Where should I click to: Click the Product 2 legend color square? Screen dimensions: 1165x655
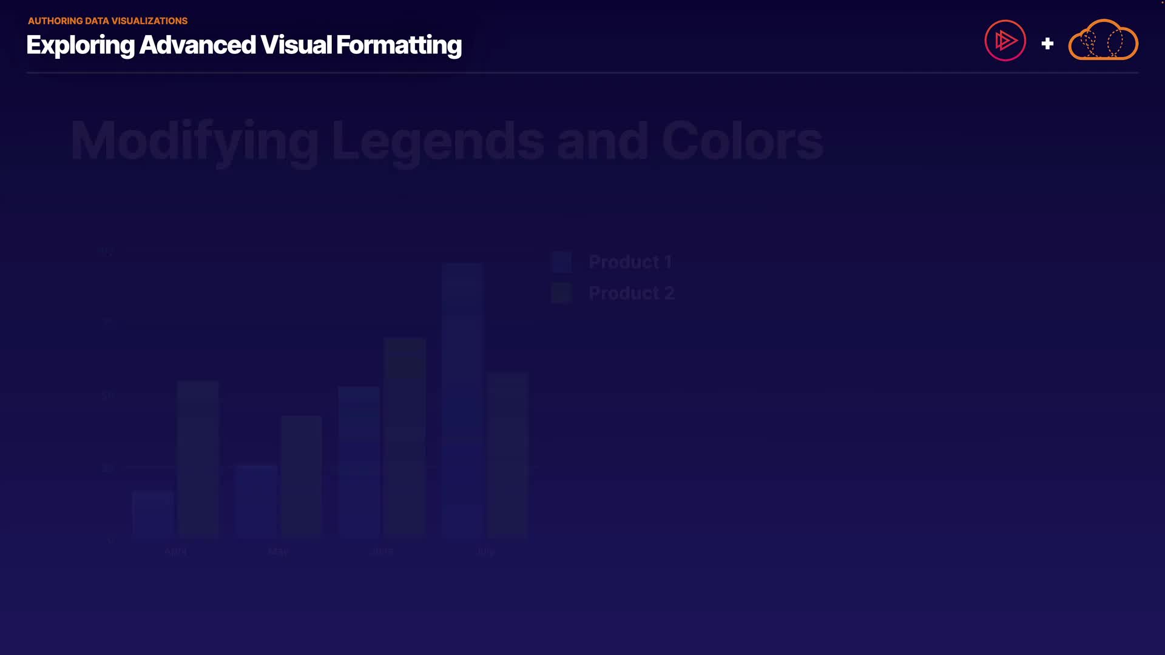[x=561, y=293]
